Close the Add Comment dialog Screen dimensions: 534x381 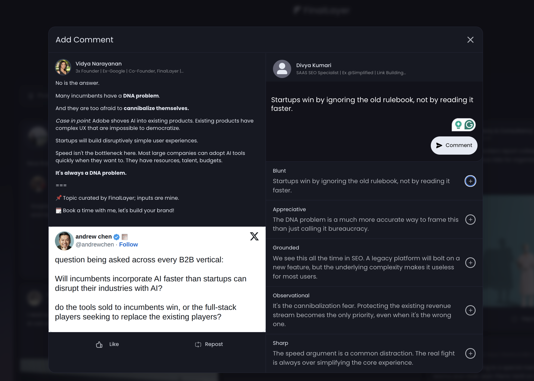[470, 40]
